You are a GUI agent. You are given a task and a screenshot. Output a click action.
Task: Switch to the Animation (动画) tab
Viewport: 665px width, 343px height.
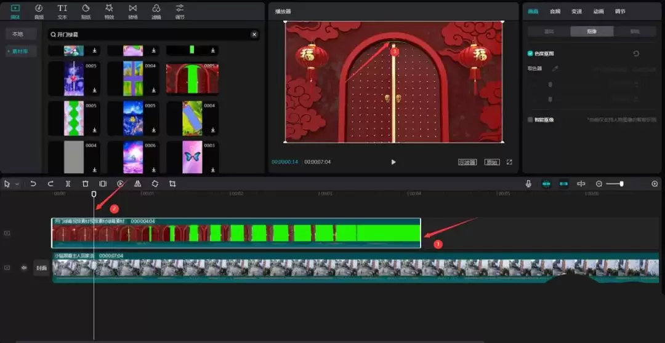[x=598, y=11]
